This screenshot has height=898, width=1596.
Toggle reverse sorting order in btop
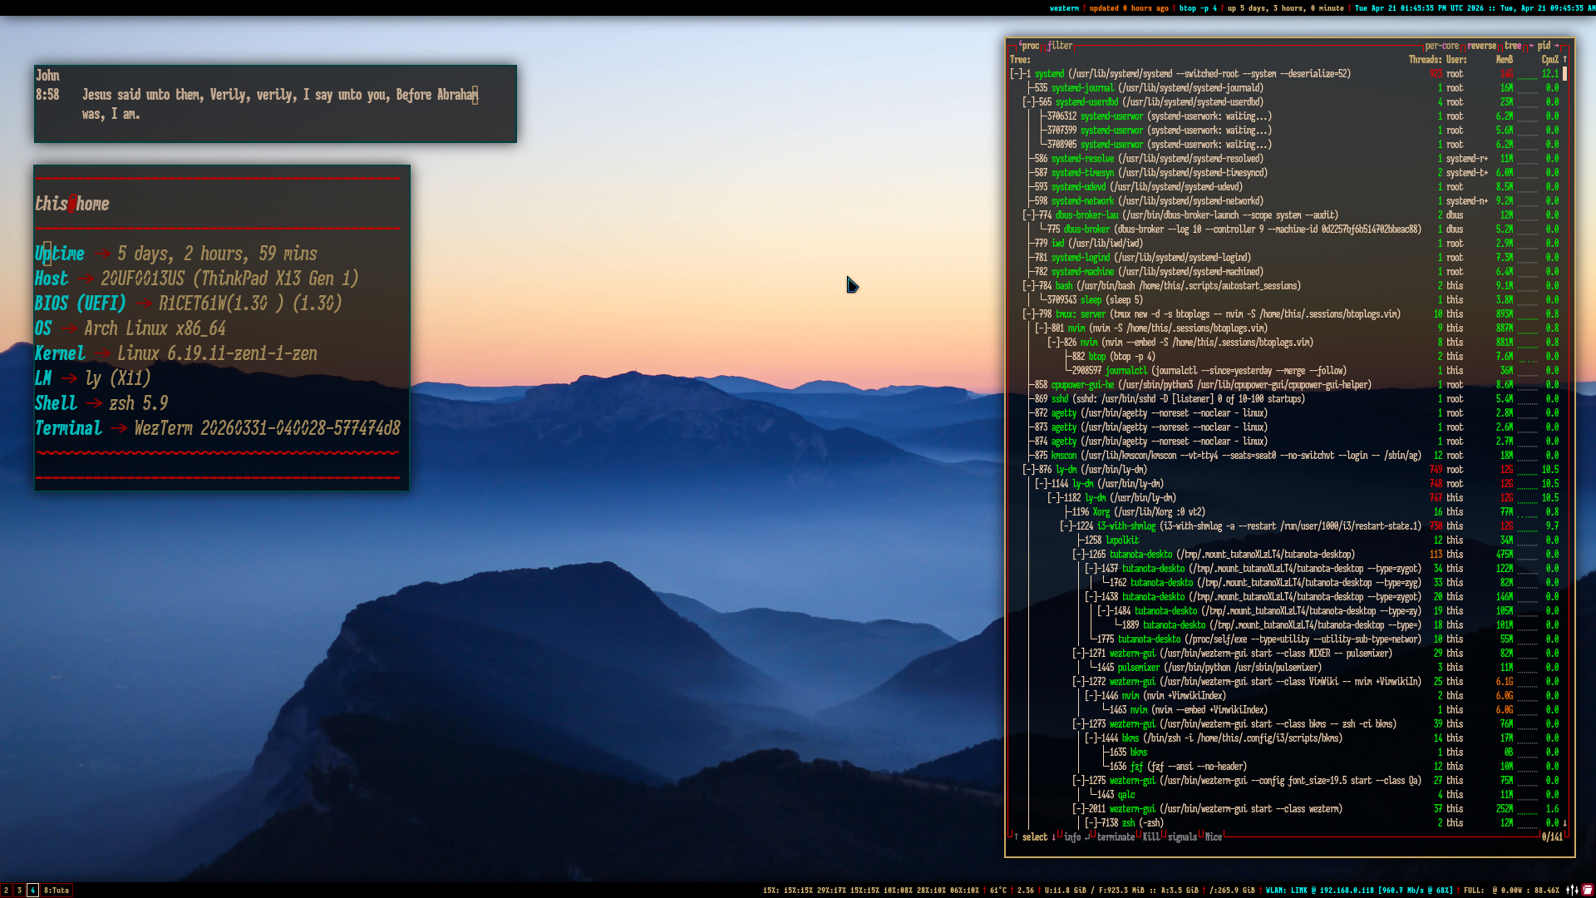click(x=1481, y=46)
